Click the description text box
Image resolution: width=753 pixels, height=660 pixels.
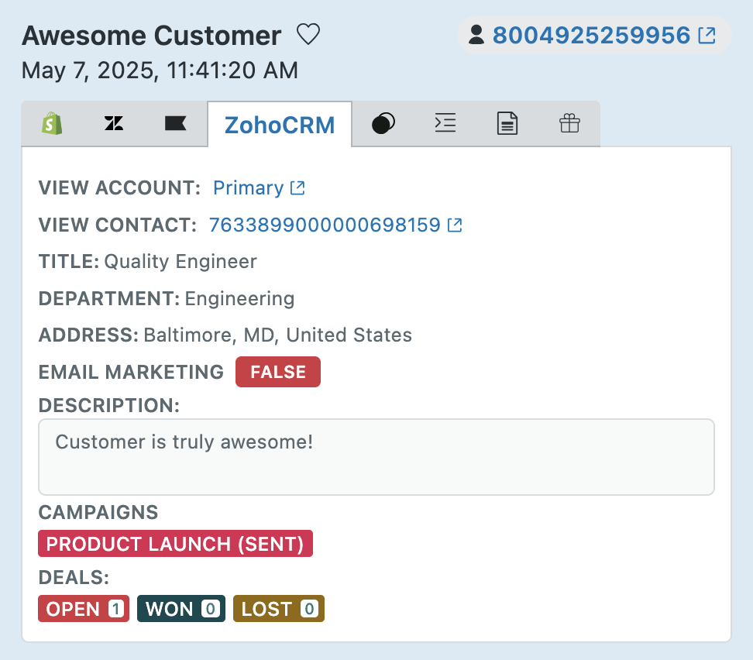(x=376, y=457)
